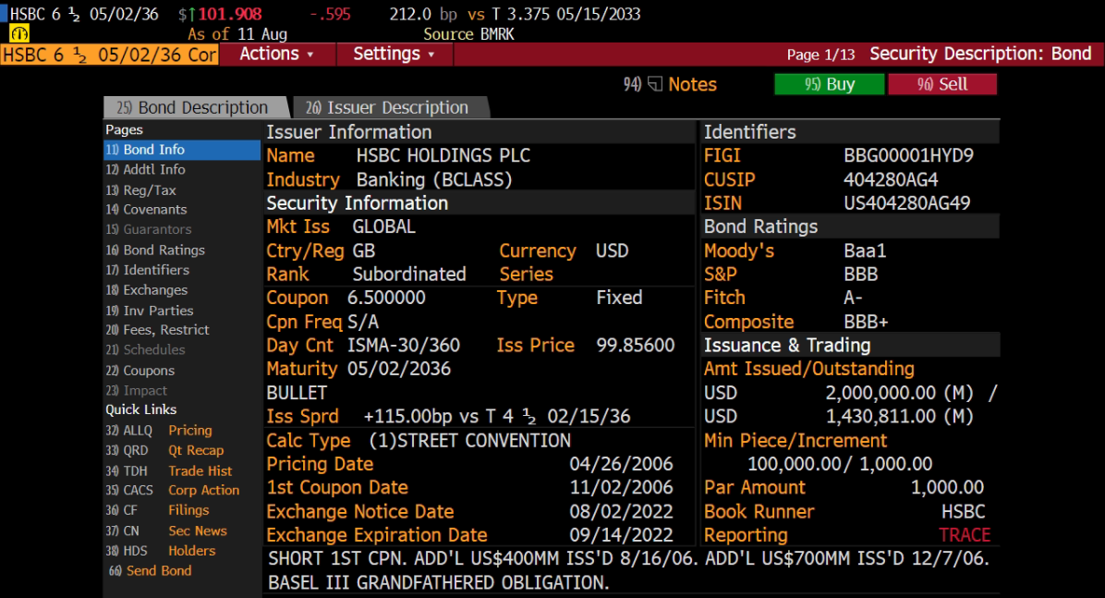Switch to the Issuer Description tab

tap(389, 107)
